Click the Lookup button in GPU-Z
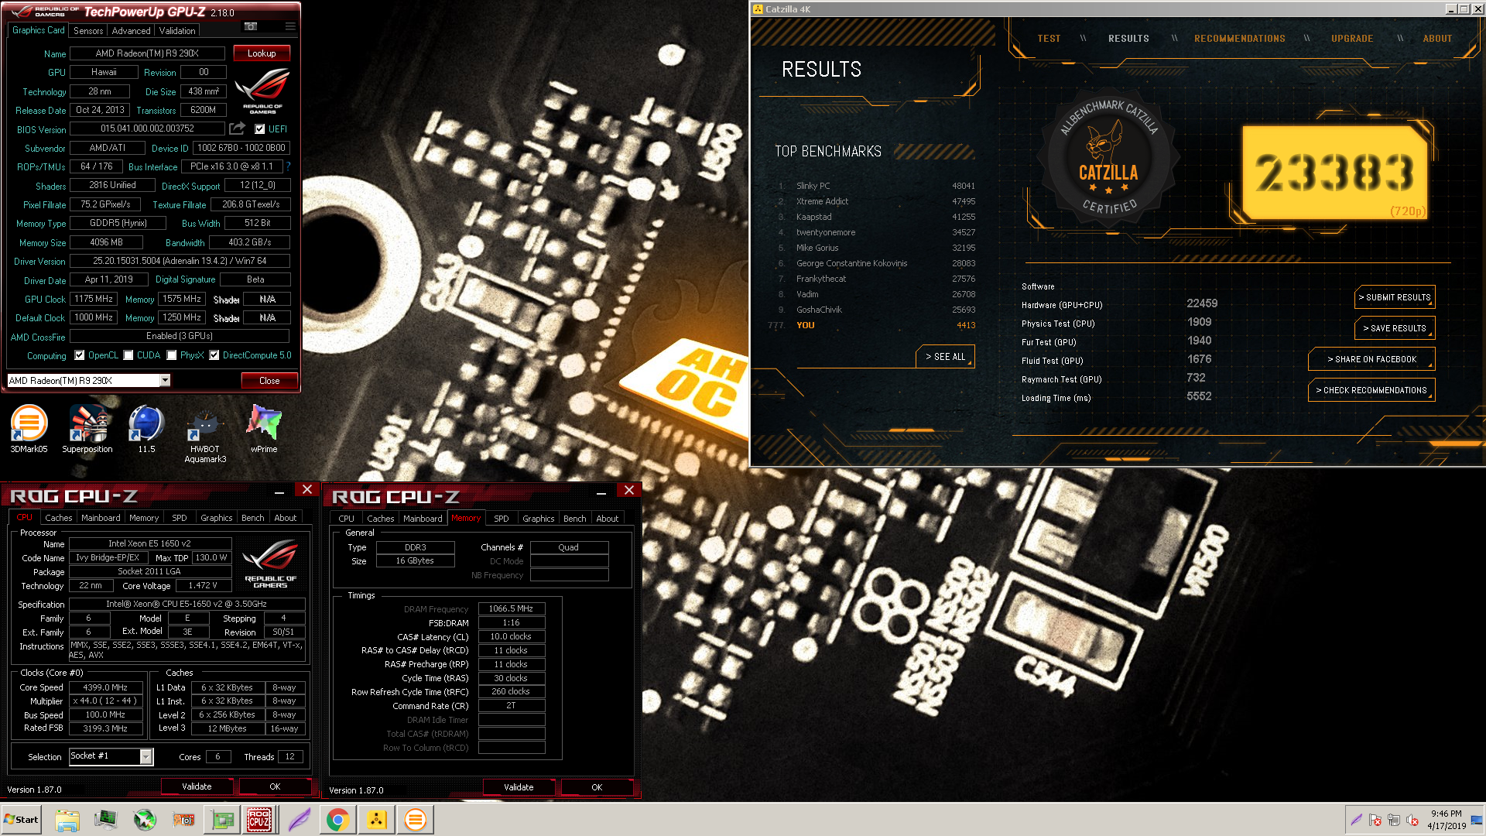 tap(262, 53)
